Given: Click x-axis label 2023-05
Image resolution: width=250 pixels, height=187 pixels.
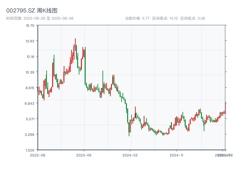Looking at the screenshot, I should (x=84, y=155).
